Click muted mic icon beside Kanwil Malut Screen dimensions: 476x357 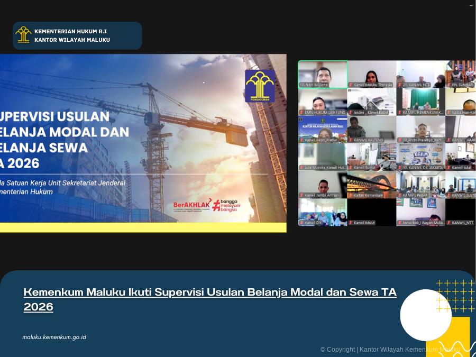pyautogui.click(x=351, y=223)
